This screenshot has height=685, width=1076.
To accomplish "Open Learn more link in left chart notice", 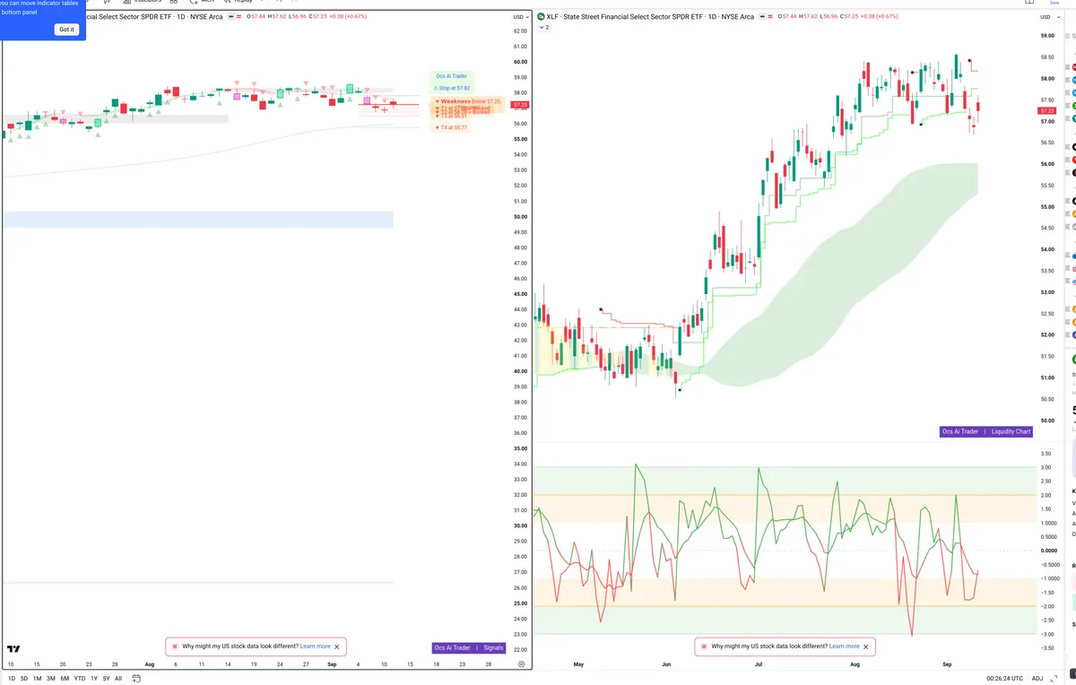I will coord(315,646).
